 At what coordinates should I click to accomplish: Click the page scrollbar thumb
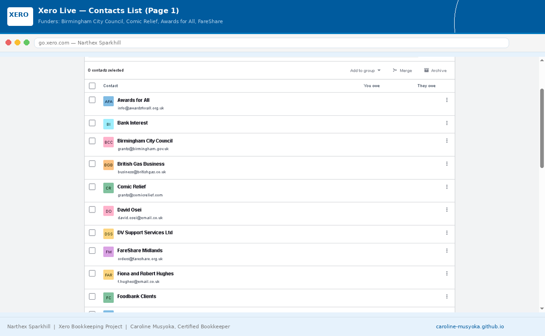[542, 128]
